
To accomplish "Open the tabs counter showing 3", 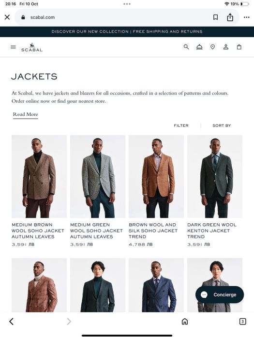I will click(242, 321).
